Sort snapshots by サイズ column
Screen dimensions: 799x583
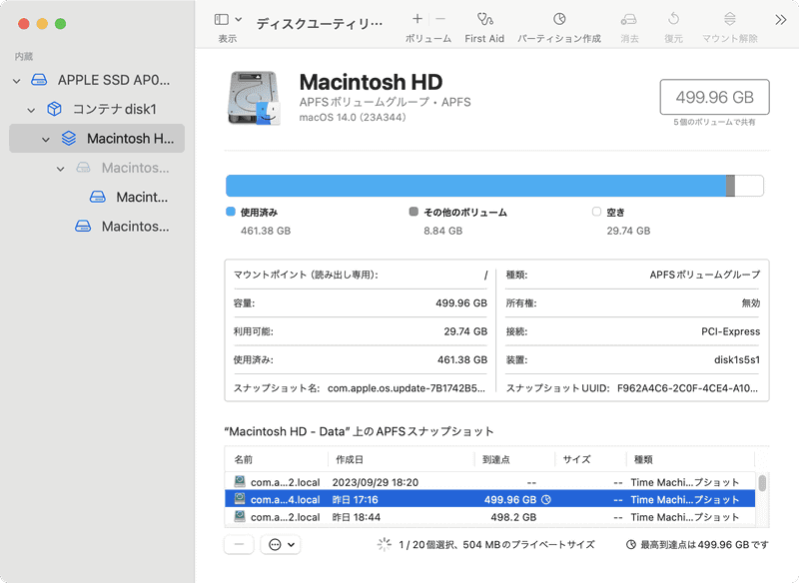click(590, 459)
